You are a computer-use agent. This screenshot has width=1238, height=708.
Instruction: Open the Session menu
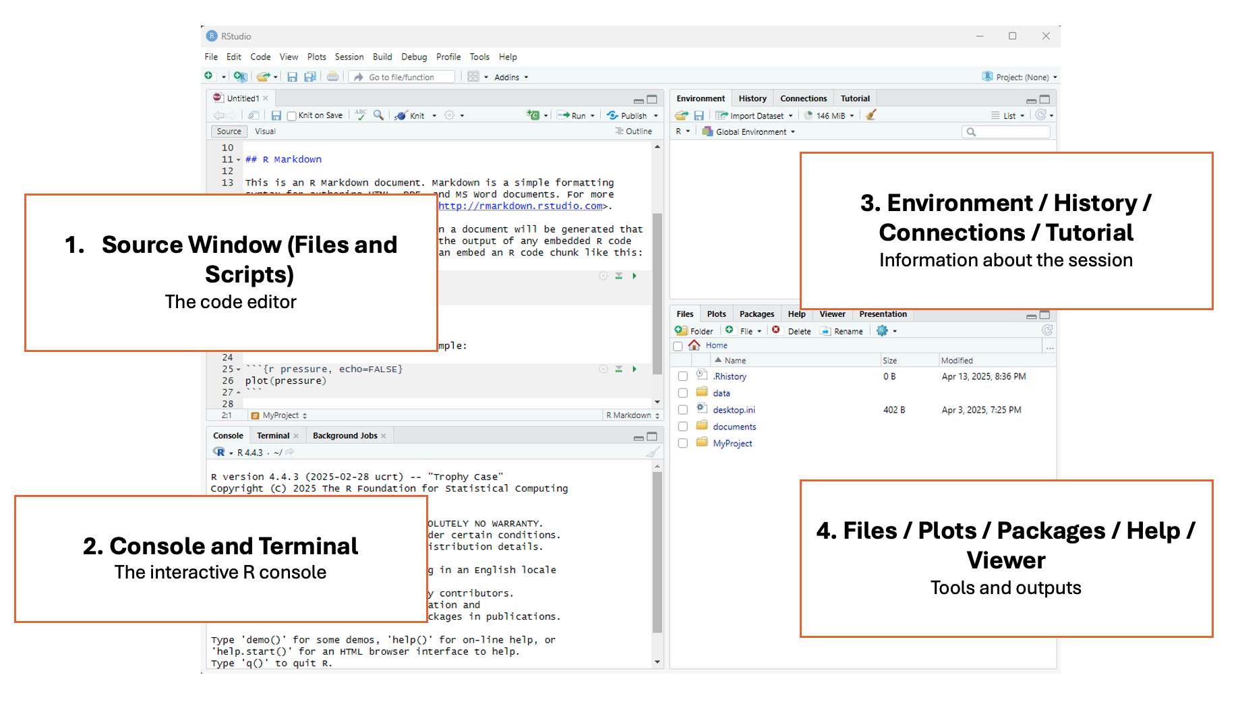tap(349, 57)
